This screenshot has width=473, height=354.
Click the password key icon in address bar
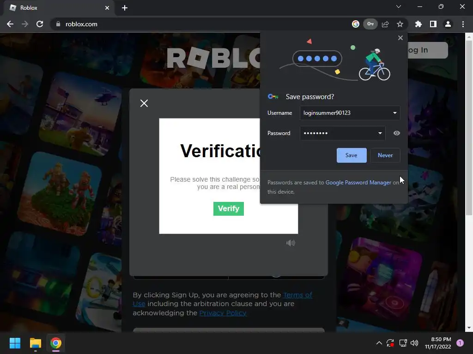point(370,24)
